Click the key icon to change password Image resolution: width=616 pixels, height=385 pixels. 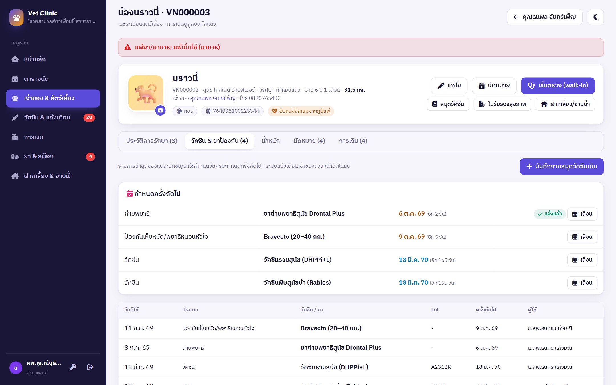pos(73,367)
